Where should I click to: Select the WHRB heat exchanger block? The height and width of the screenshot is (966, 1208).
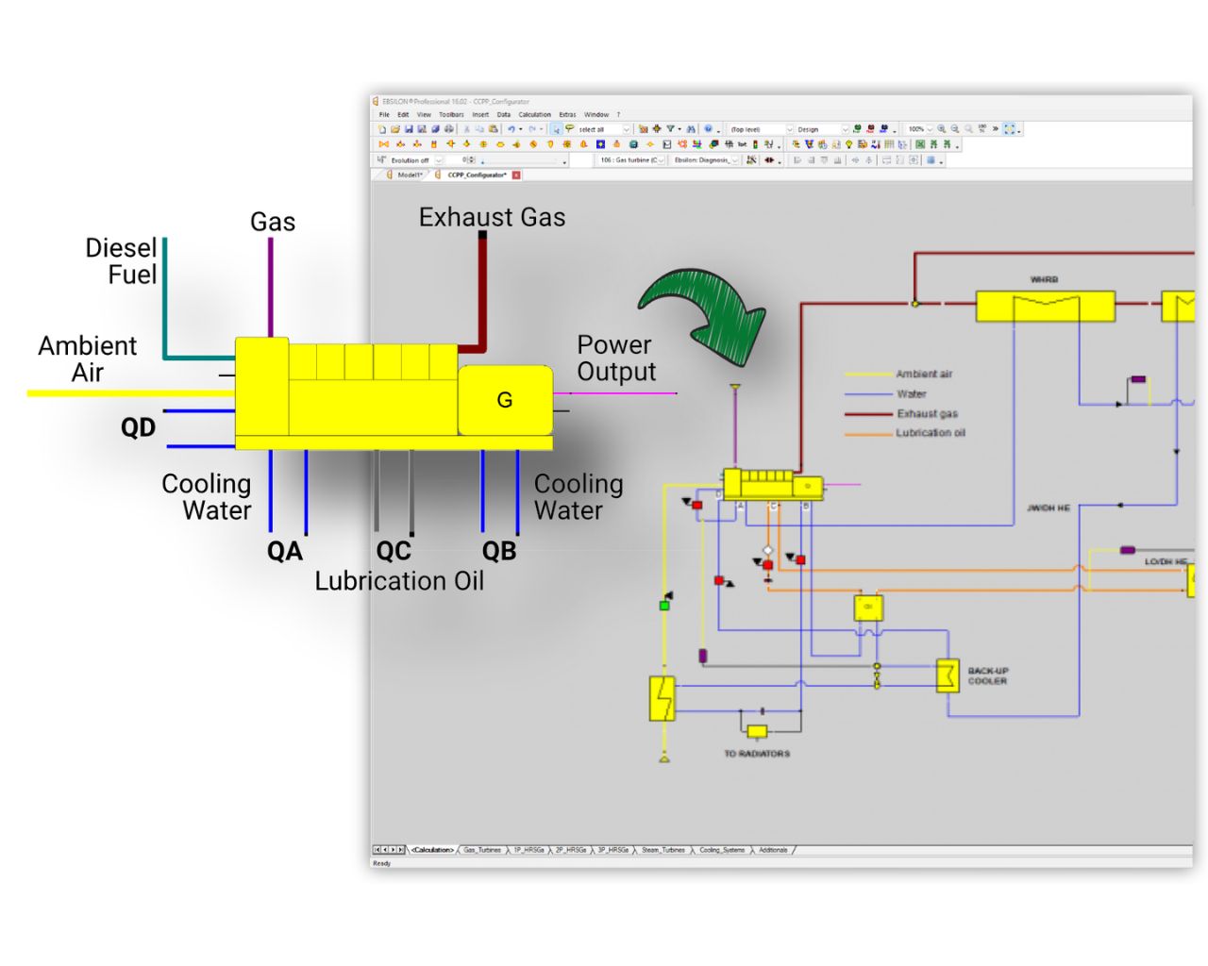coord(1044,307)
